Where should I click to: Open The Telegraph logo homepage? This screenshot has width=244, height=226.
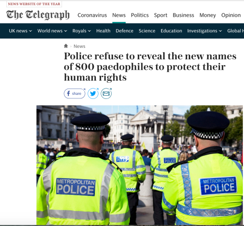pyautogui.click(x=38, y=15)
